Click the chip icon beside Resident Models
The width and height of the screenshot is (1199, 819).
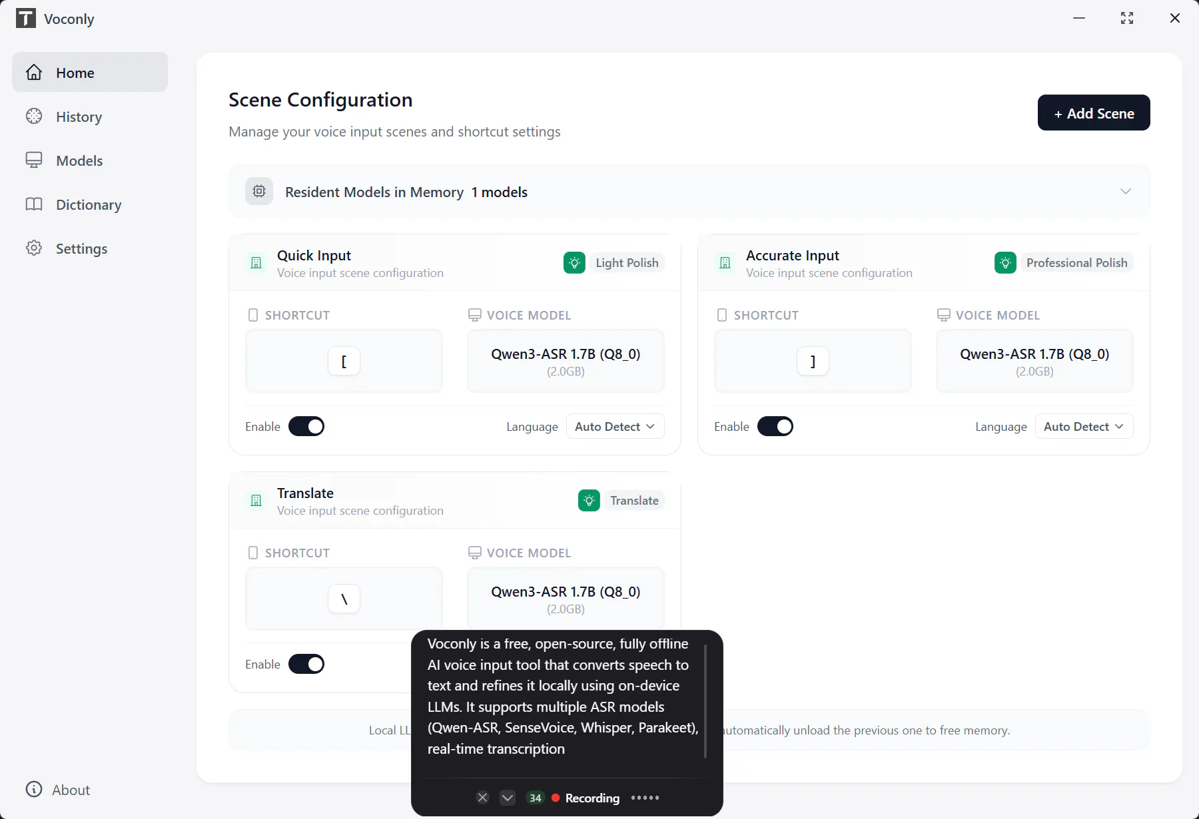[x=259, y=192]
